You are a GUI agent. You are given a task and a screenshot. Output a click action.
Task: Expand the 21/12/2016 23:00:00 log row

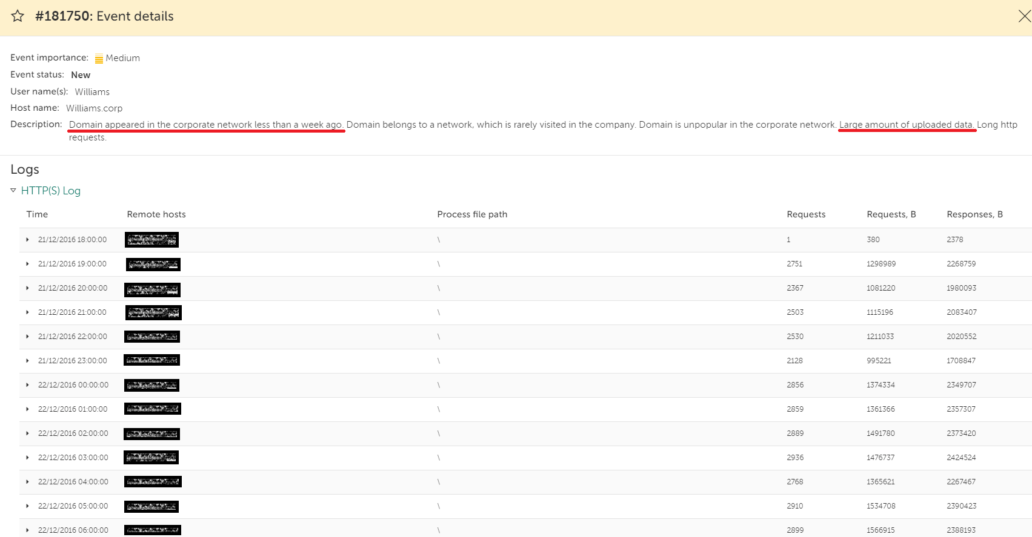pyautogui.click(x=27, y=361)
